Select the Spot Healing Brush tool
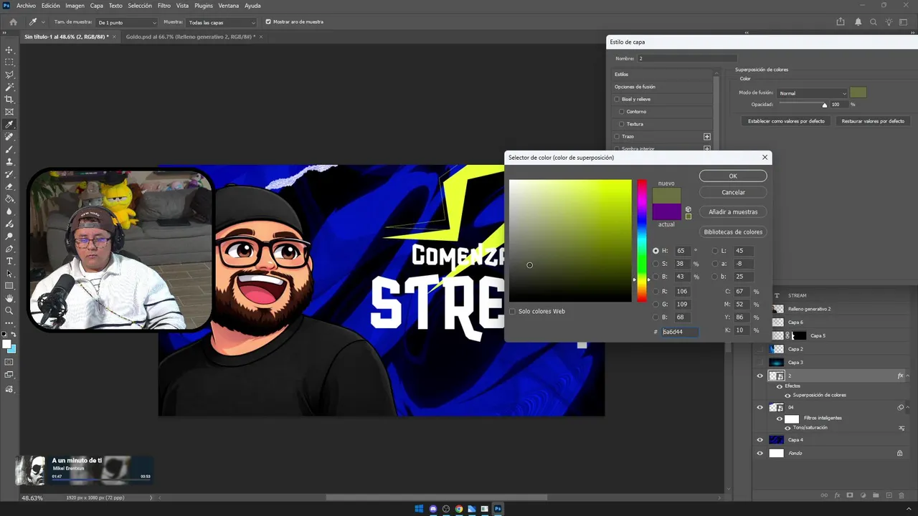 click(9, 137)
